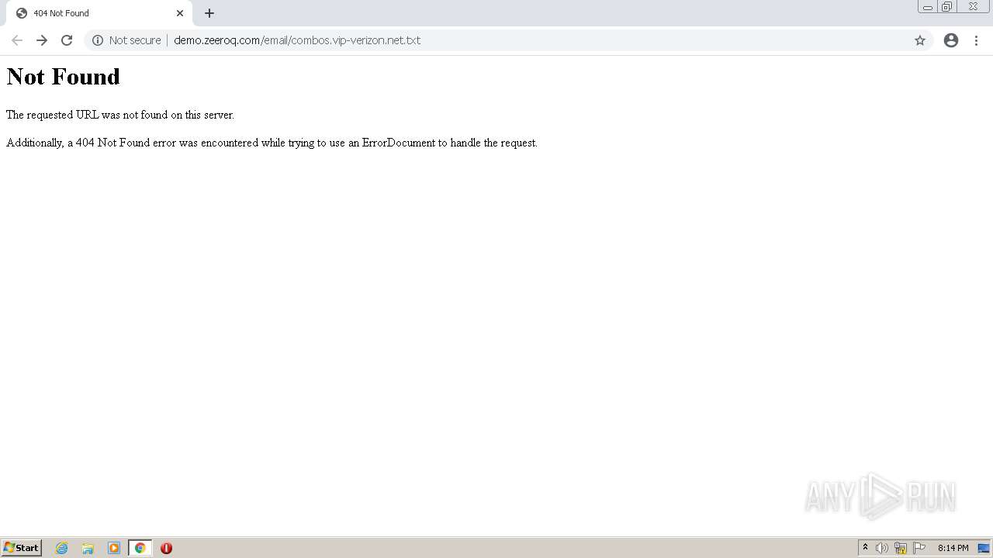
Task: Bookmark this page with the star icon
Action: coord(920,40)
